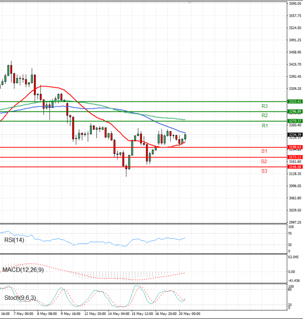Click the S1 support label
This screenshot has width=303, height=319.
pos(264,151)
